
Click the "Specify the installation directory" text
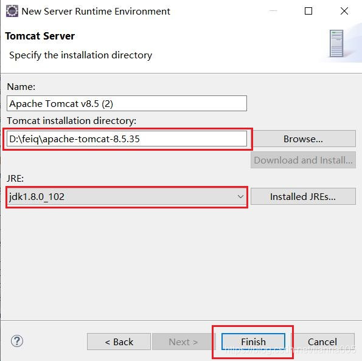click(x=80, y=55)
